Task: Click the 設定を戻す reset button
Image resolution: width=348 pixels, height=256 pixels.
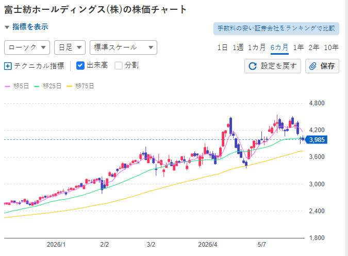Action: [x=273, y=66]
